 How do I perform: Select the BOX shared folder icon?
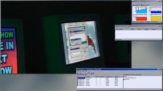124,77
